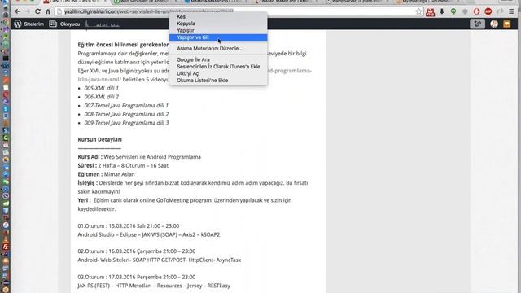Open the Gmail checker extension icon
This screenshot has height=293, width=521.
pyautogui.click(x=431, y=12)
